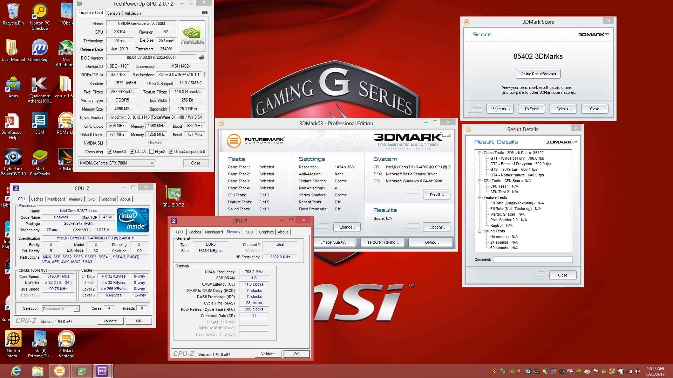This screenshot has width=673, height=378.
Task: Click Validate in CPU-Z memory window
Action: [x=268, y=354]
